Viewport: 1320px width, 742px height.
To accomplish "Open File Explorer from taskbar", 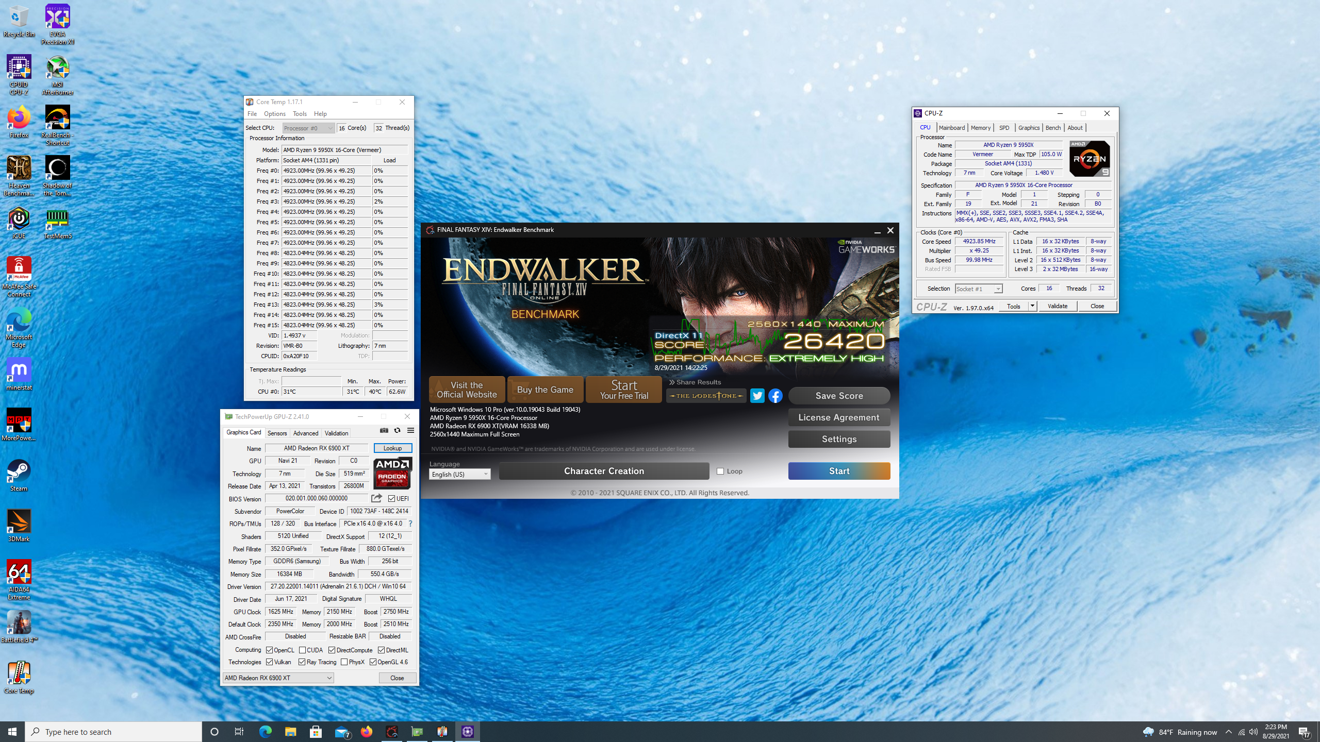I will point(291,732).
